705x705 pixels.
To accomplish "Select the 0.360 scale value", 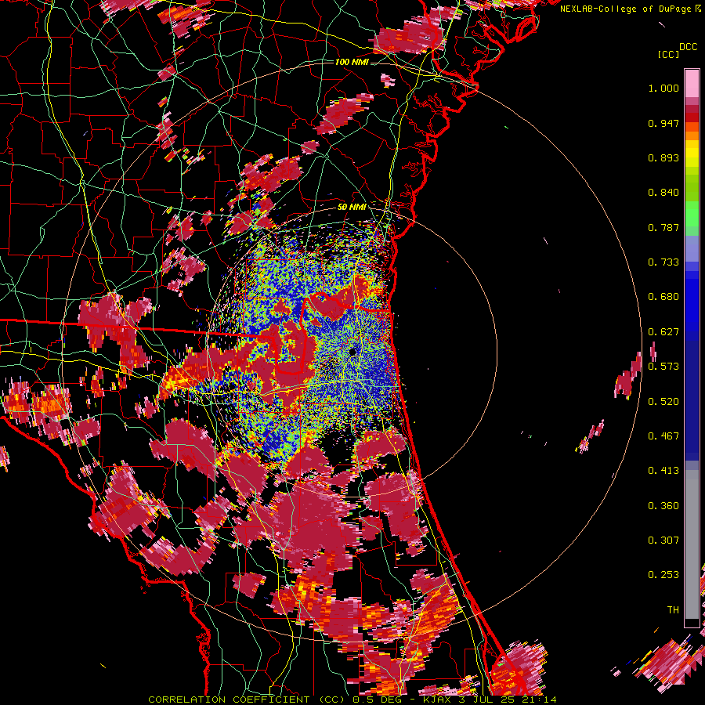I will 663,506.
